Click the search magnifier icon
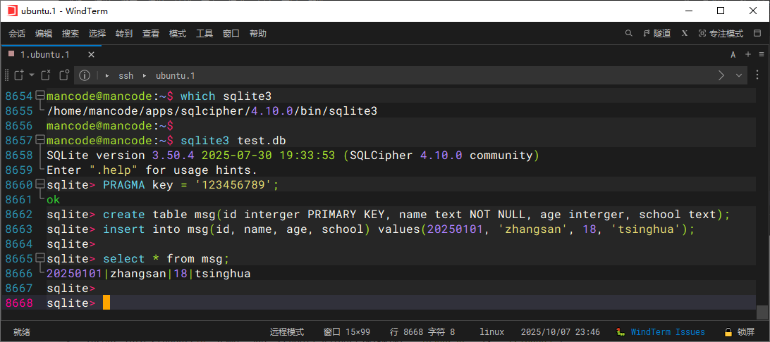The height and width of the screenshot is (342, 770). pos(629,33)
